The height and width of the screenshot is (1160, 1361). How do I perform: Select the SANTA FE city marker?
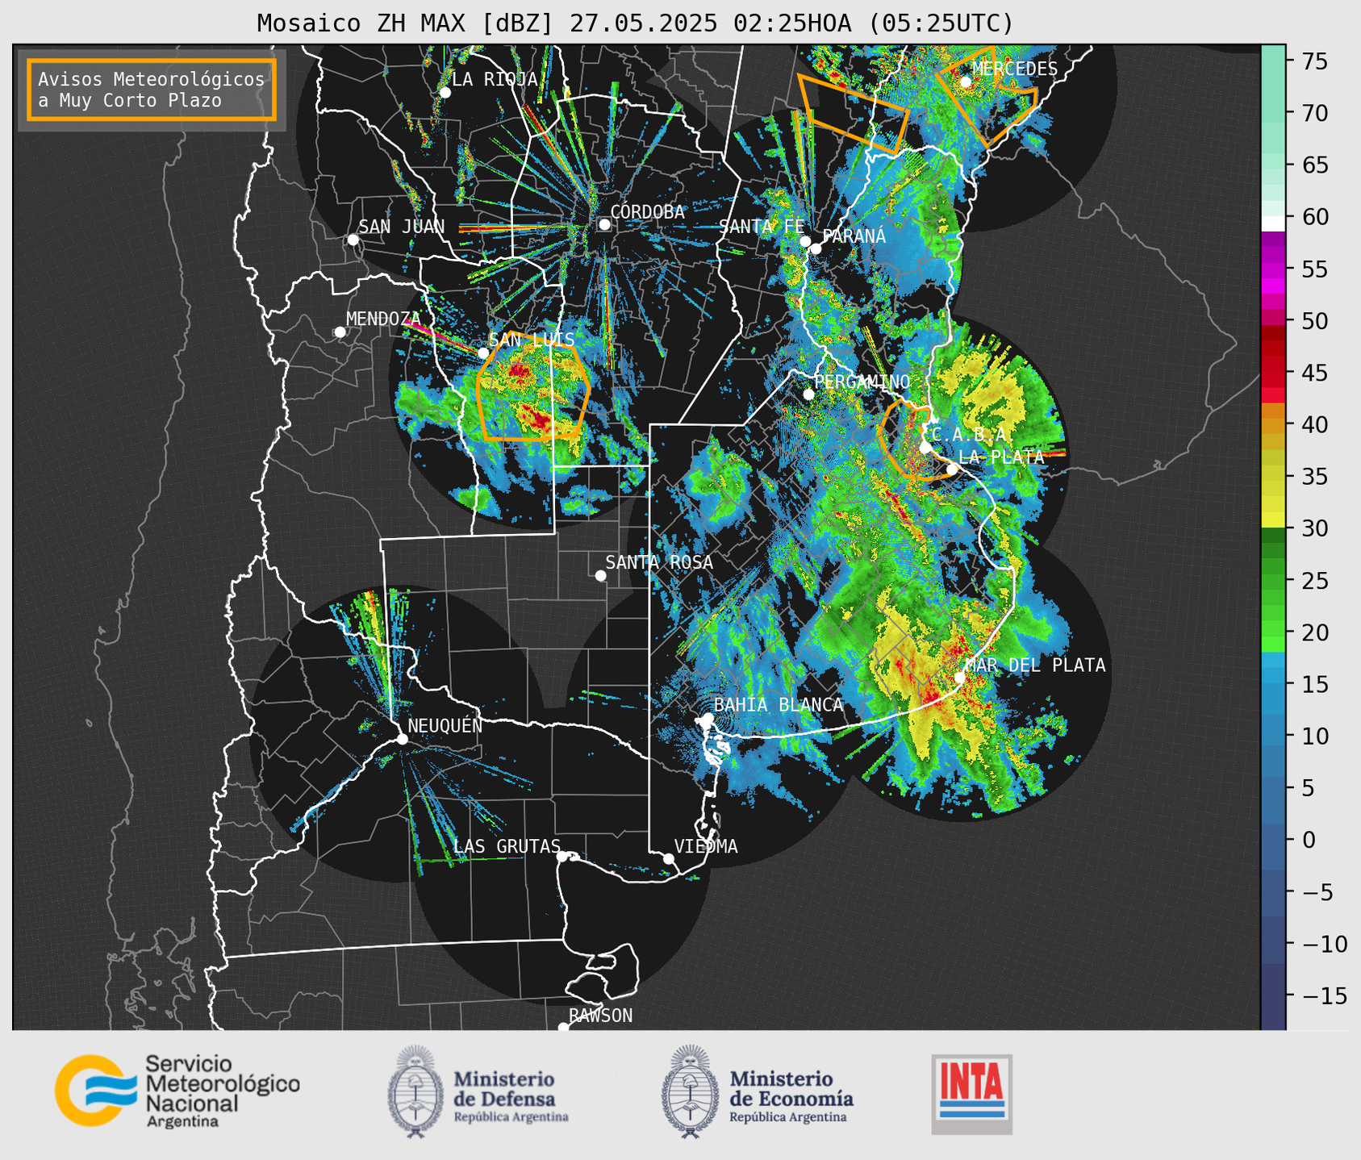coord(805,241)
